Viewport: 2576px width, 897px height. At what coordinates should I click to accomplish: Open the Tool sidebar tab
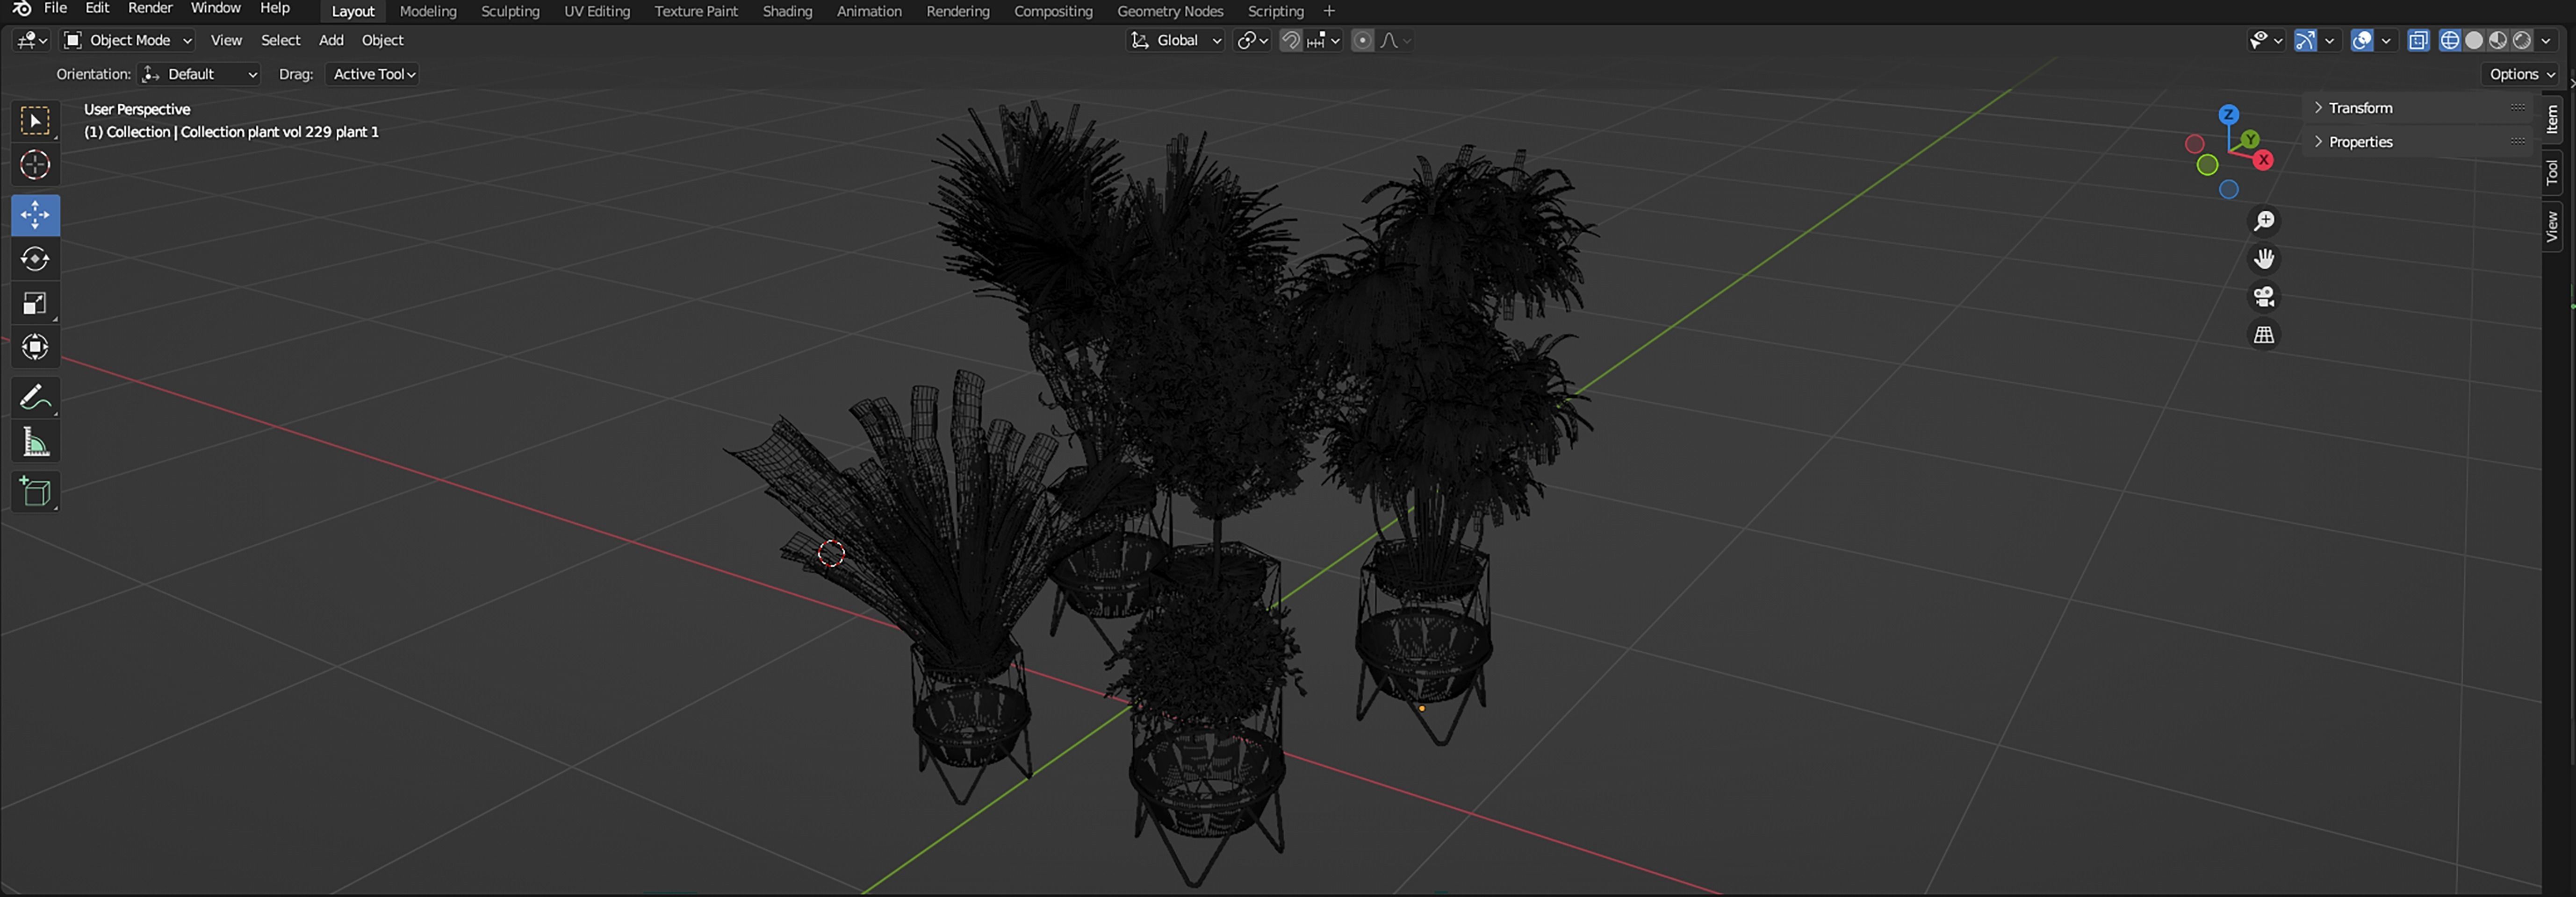point(2552,173)
